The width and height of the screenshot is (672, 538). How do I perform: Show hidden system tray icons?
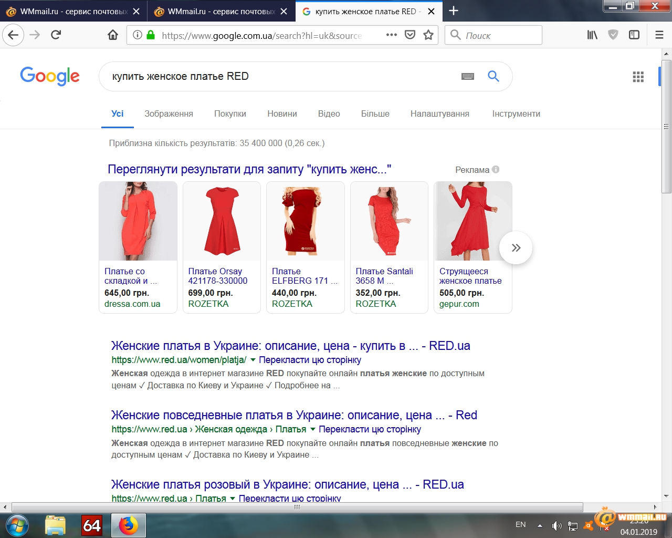(540, 525)
